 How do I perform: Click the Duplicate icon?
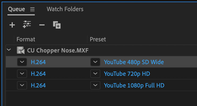click(x=57, y=25)
